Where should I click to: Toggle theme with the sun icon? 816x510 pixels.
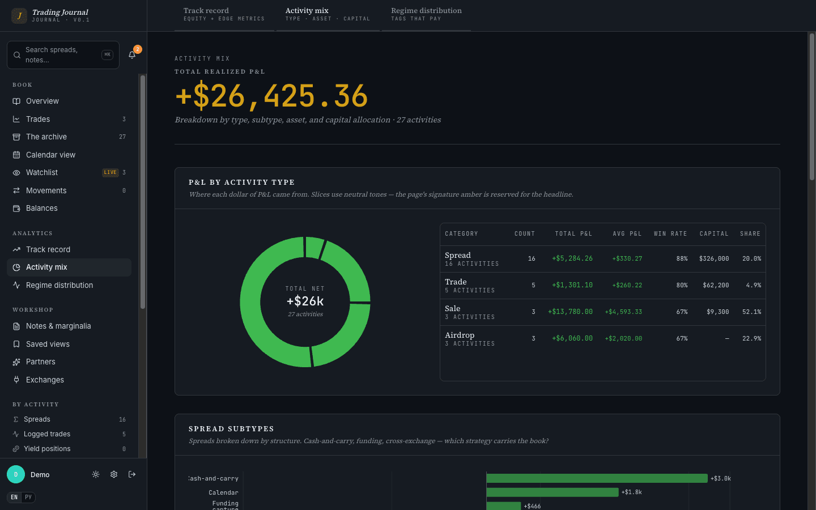pyautogui.click(x=96, y=474)
